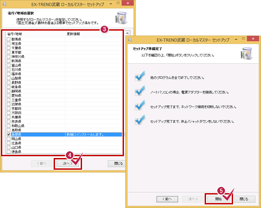The width and height of the screenshot is (261, 208).
Task: Click the blue checkmark beside shutdown warning note
Action: tap(140, 120)
